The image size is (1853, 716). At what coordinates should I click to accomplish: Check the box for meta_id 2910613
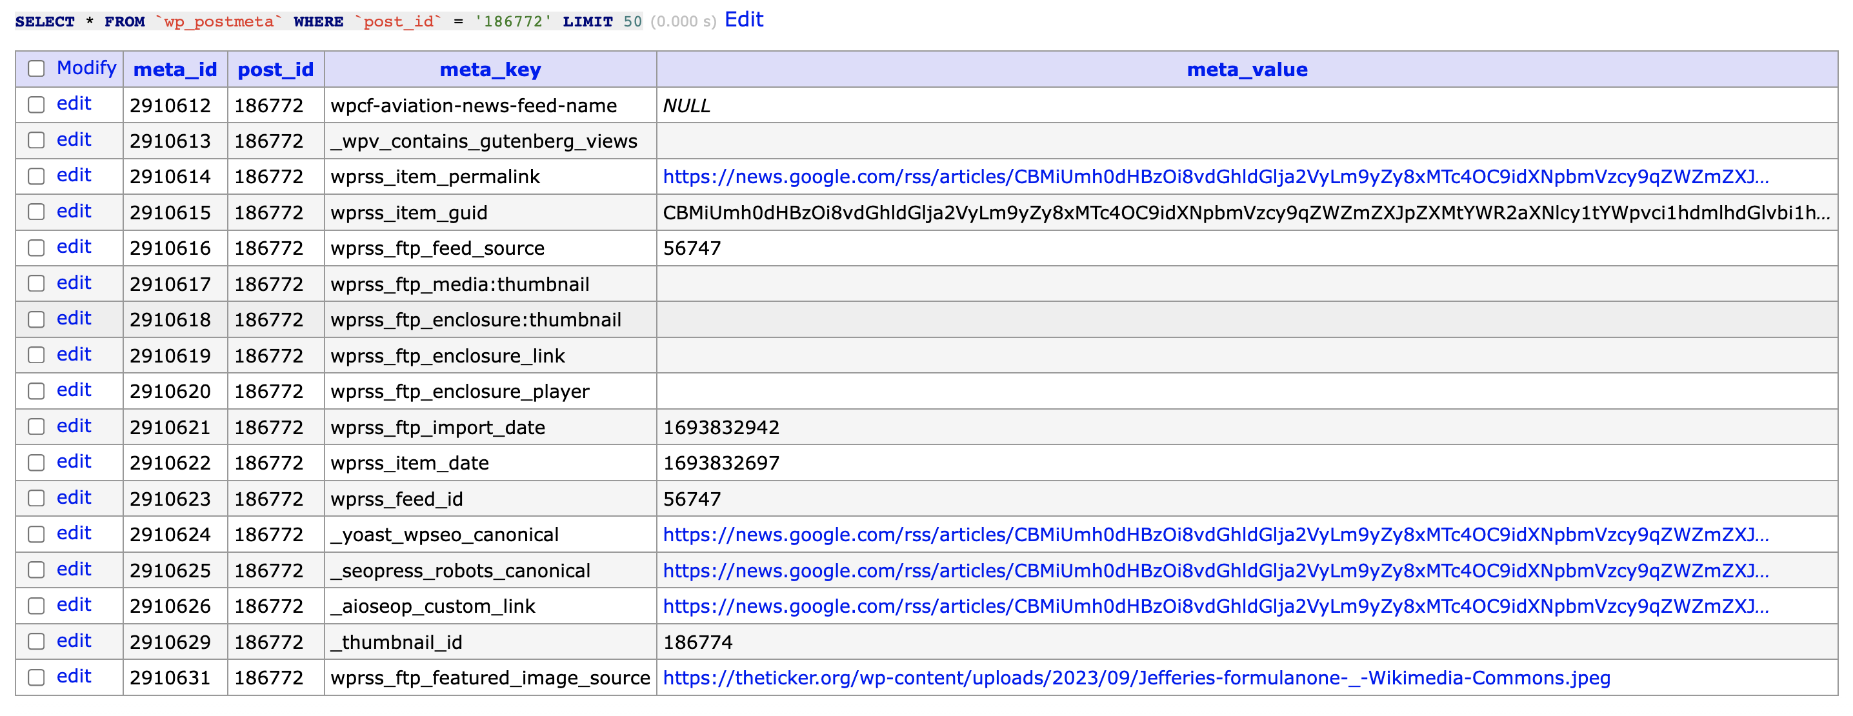[x=36, y=140]
